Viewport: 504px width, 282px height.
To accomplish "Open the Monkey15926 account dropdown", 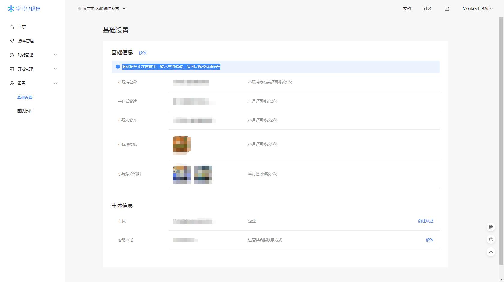I will pyautogui.click(x=477, y=9).
